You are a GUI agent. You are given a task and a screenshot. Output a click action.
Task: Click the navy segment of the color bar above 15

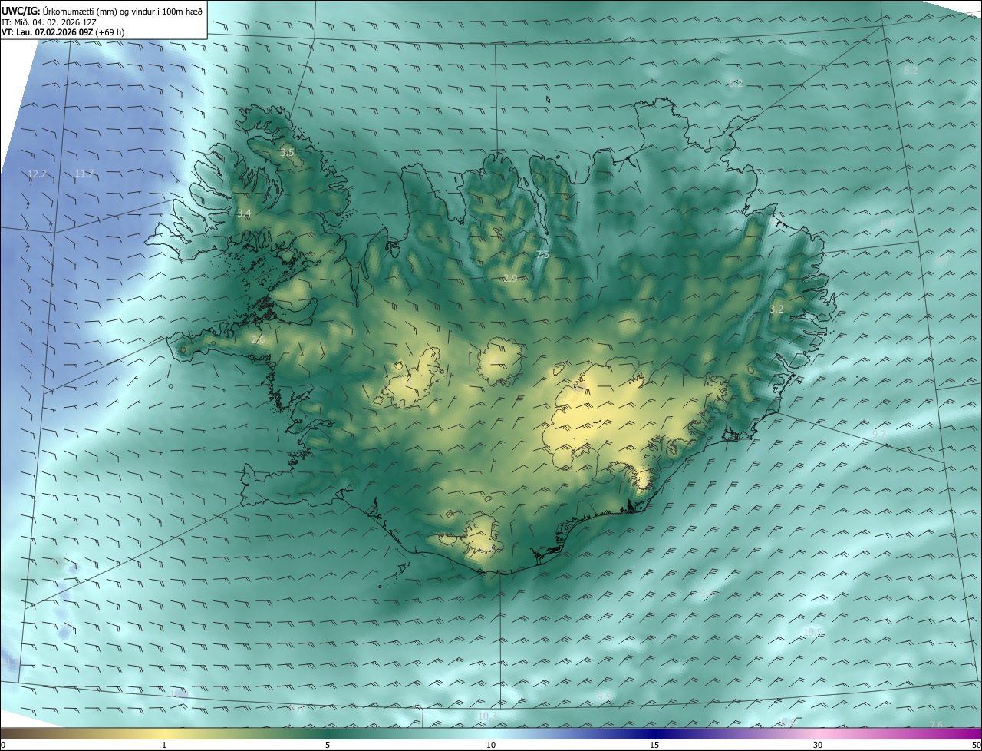click(654, 733)
